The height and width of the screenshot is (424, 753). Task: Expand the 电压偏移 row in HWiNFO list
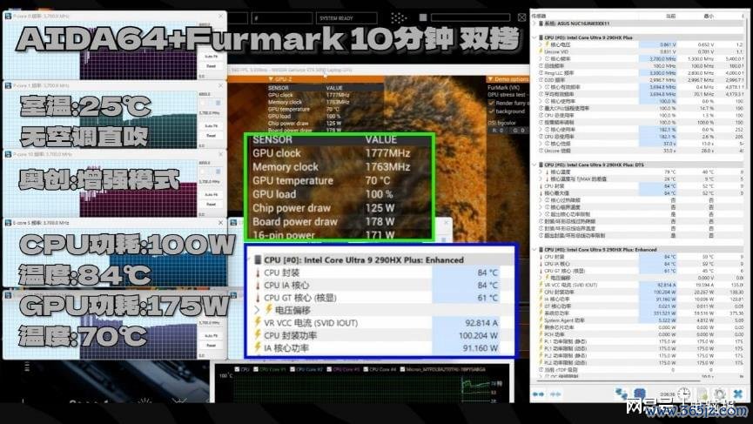click(541, 278)
